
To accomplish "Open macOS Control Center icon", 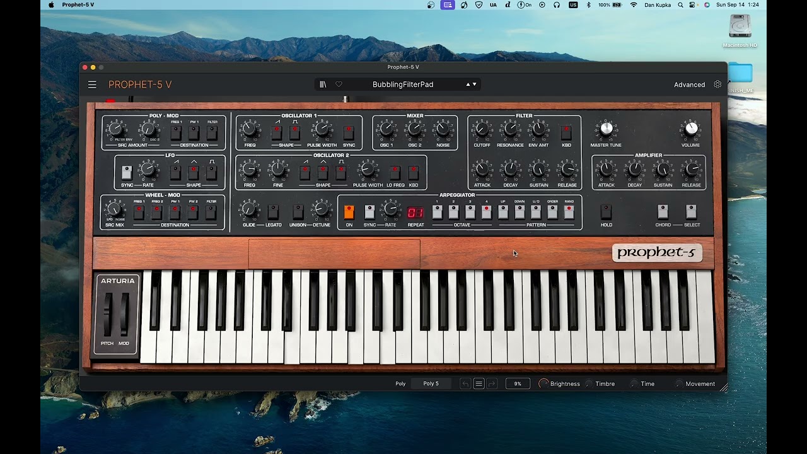I will (x=693, y=4).
